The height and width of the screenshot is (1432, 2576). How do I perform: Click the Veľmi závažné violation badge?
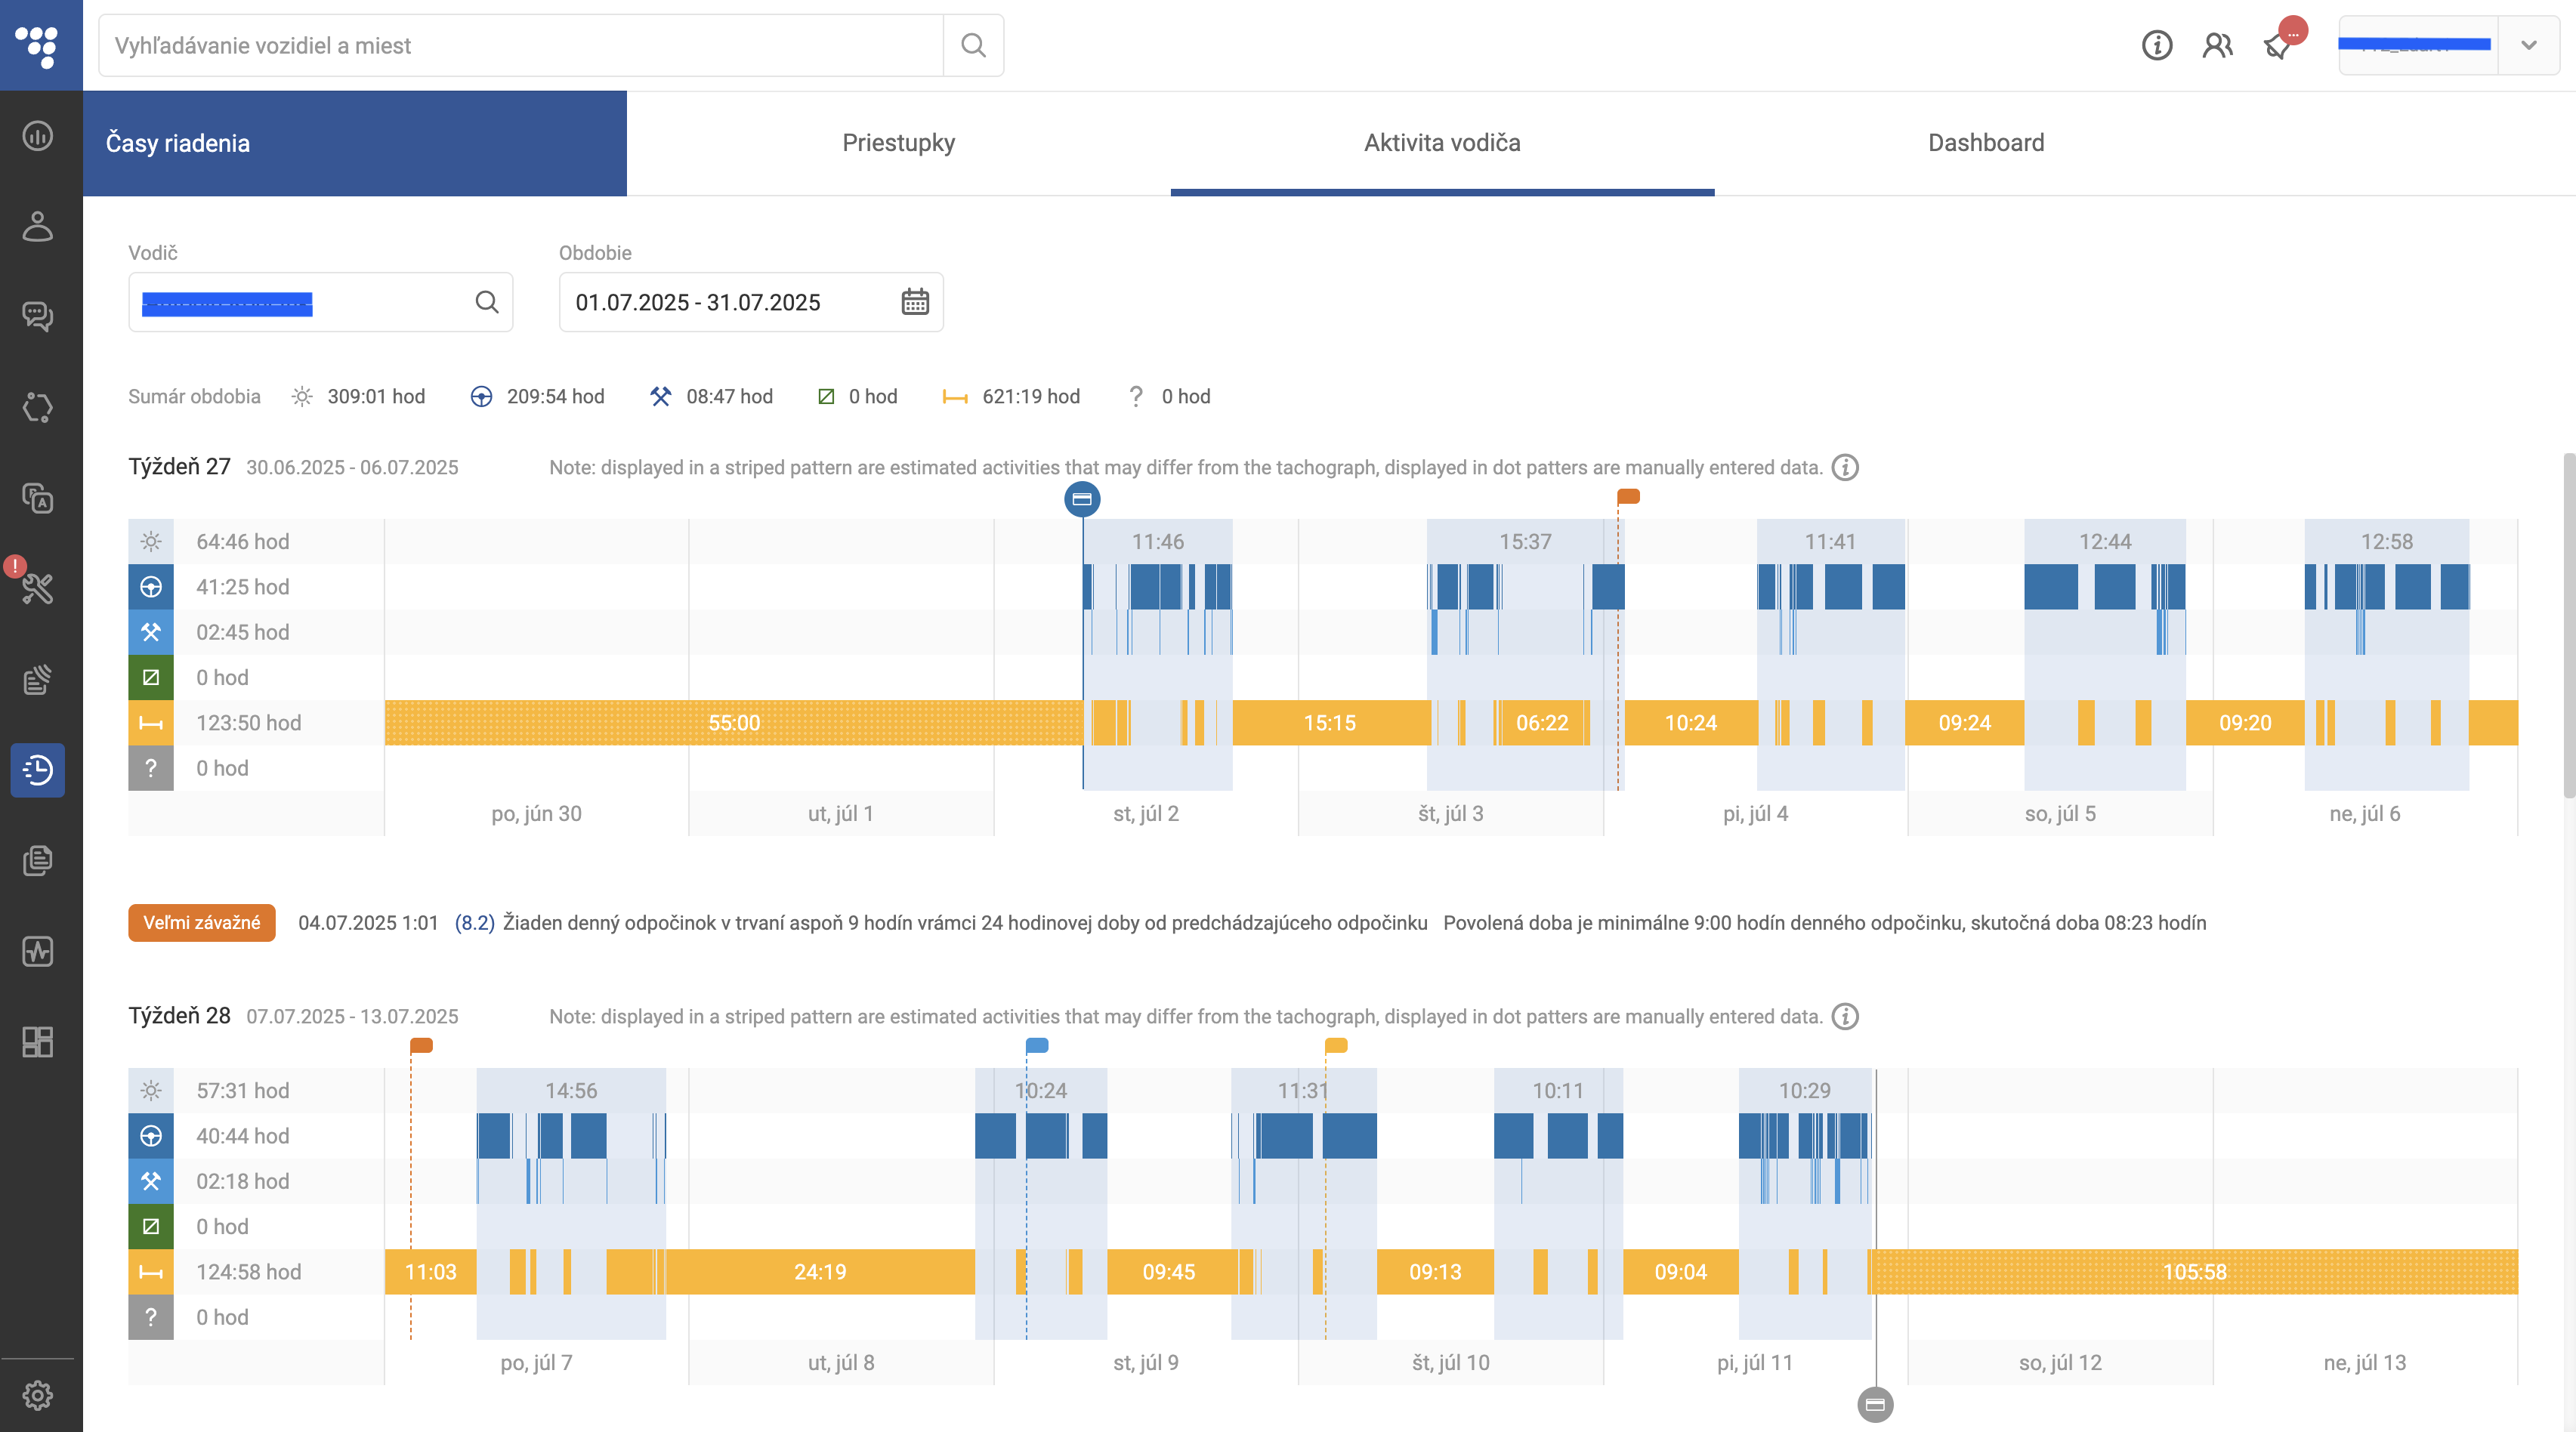(202, 922)
